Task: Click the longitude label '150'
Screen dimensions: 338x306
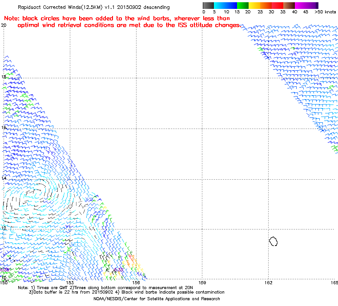Action: click(x=4, y=282)
